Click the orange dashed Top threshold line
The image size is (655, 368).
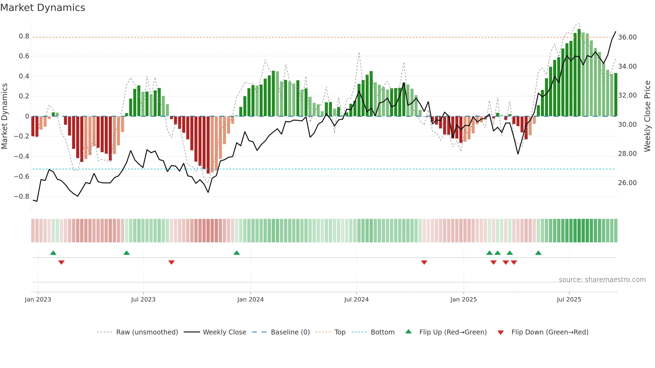click(x=324, y=37)
